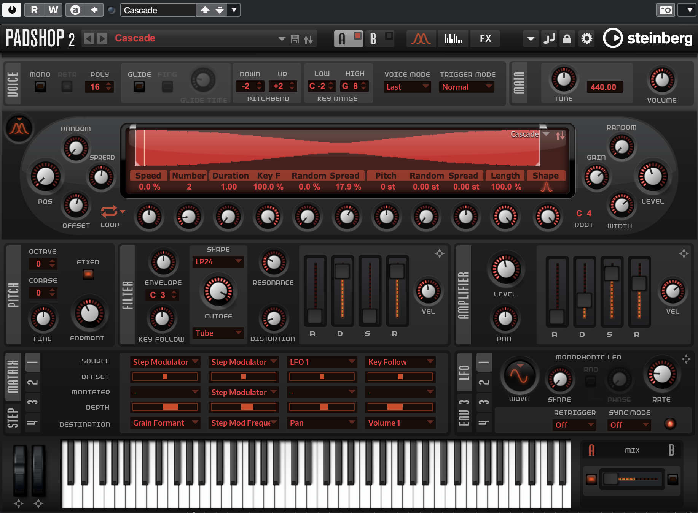Toggle the Write automation W button

click(53, 10)
